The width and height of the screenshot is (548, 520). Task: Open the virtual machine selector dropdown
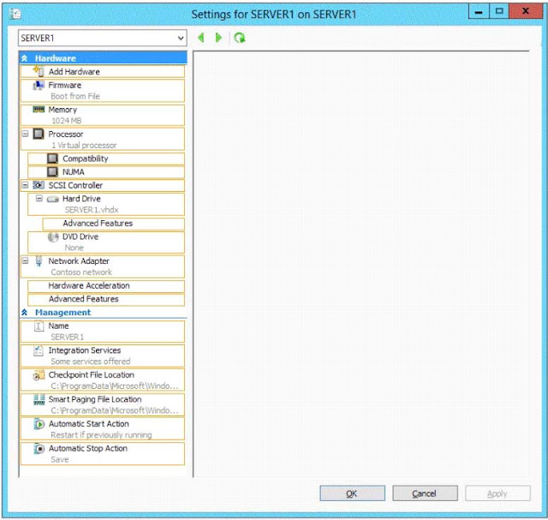point(103,38)
